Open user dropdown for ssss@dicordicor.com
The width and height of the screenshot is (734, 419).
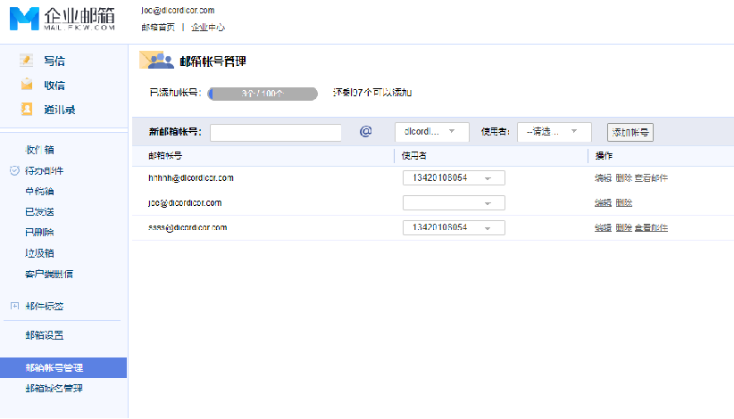(x=454, y=227)
